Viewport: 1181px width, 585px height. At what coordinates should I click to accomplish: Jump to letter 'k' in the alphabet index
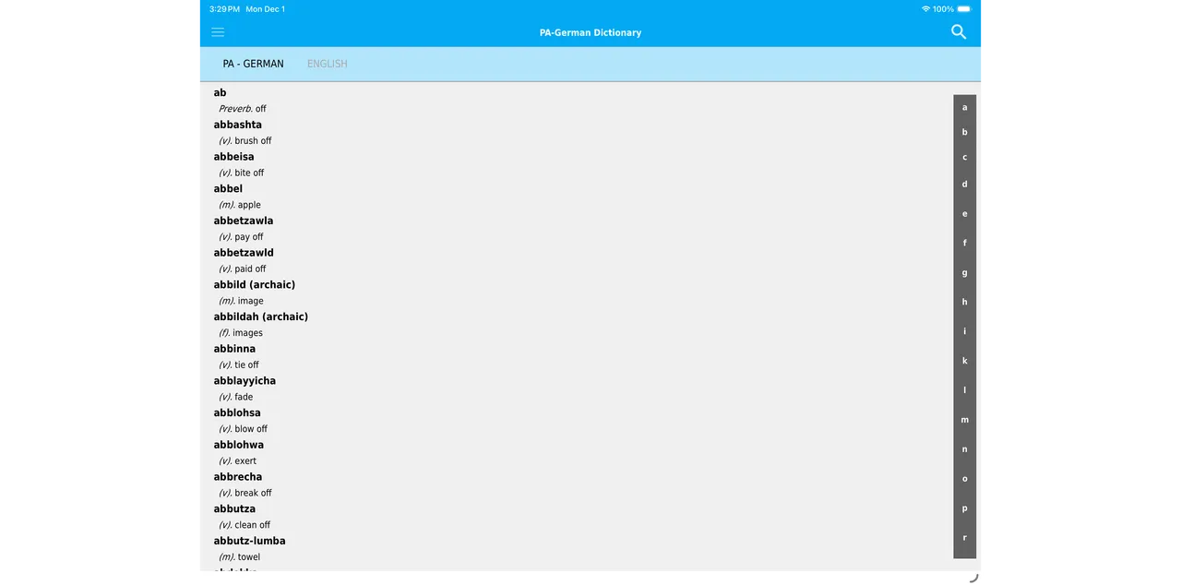click(x=964, y=360)
